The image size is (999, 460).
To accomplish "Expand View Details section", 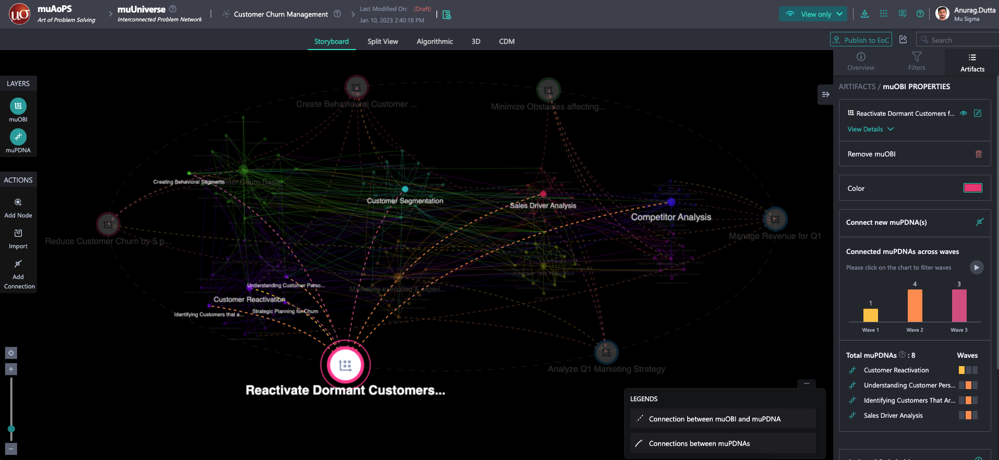I will tap(870, 129).
